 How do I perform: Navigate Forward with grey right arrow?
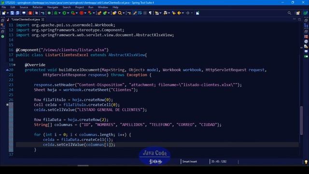pyautogui.click(x=188, y=13)
